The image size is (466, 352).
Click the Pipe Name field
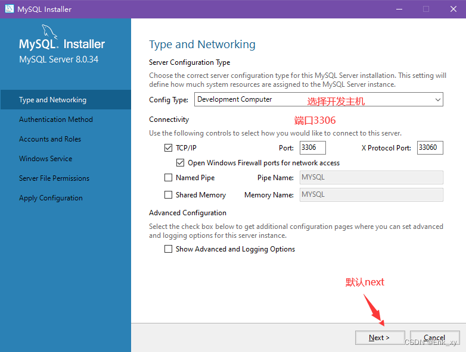(371, 177)
